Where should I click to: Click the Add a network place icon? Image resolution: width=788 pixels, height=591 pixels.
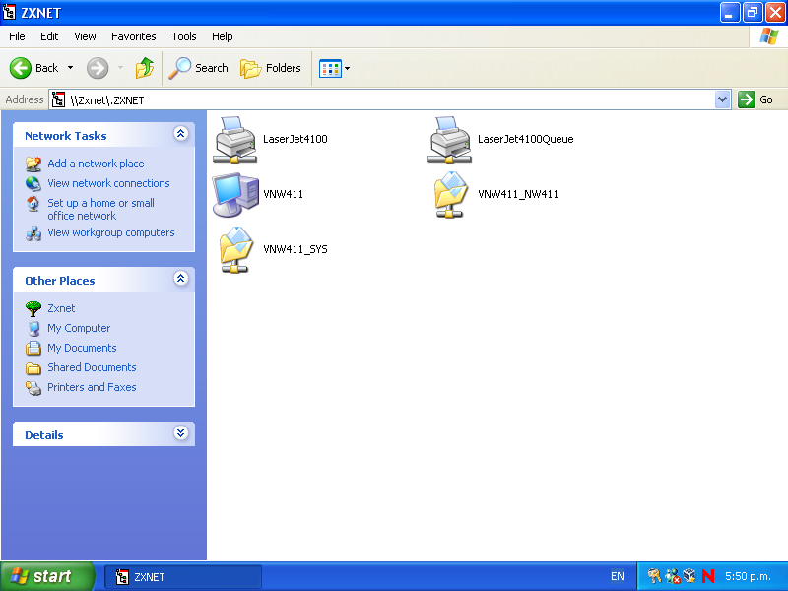point(33,164)
